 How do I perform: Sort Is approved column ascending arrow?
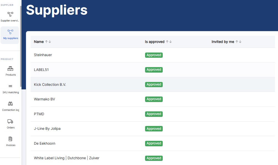click(167, 42)
